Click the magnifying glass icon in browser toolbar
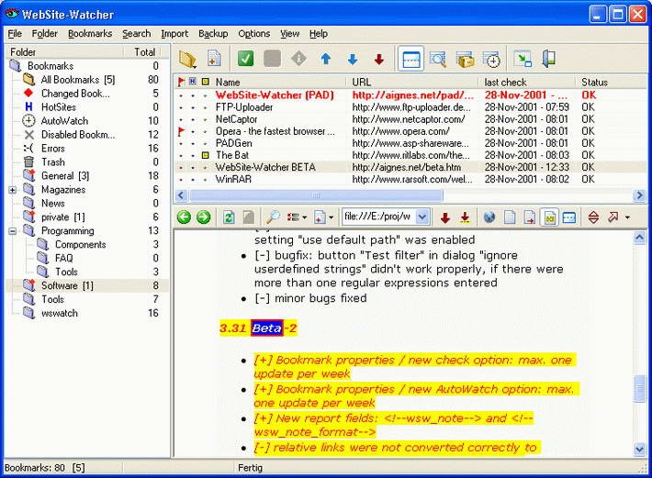 coord(273,217)
